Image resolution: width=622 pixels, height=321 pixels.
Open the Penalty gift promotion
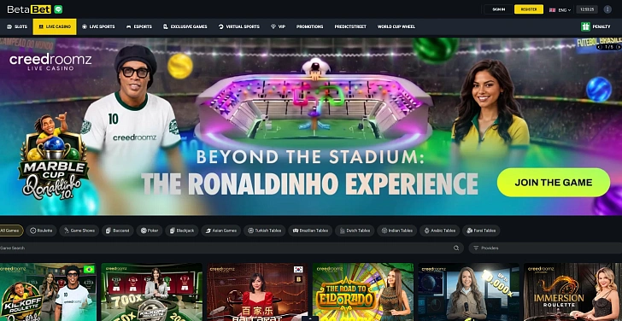[596, 26]
